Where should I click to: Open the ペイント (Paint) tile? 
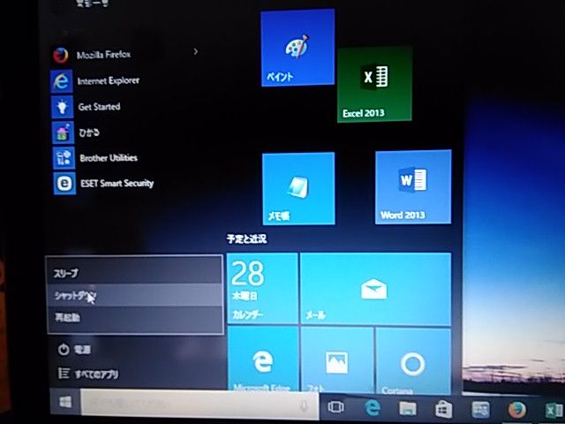(298, 48)
